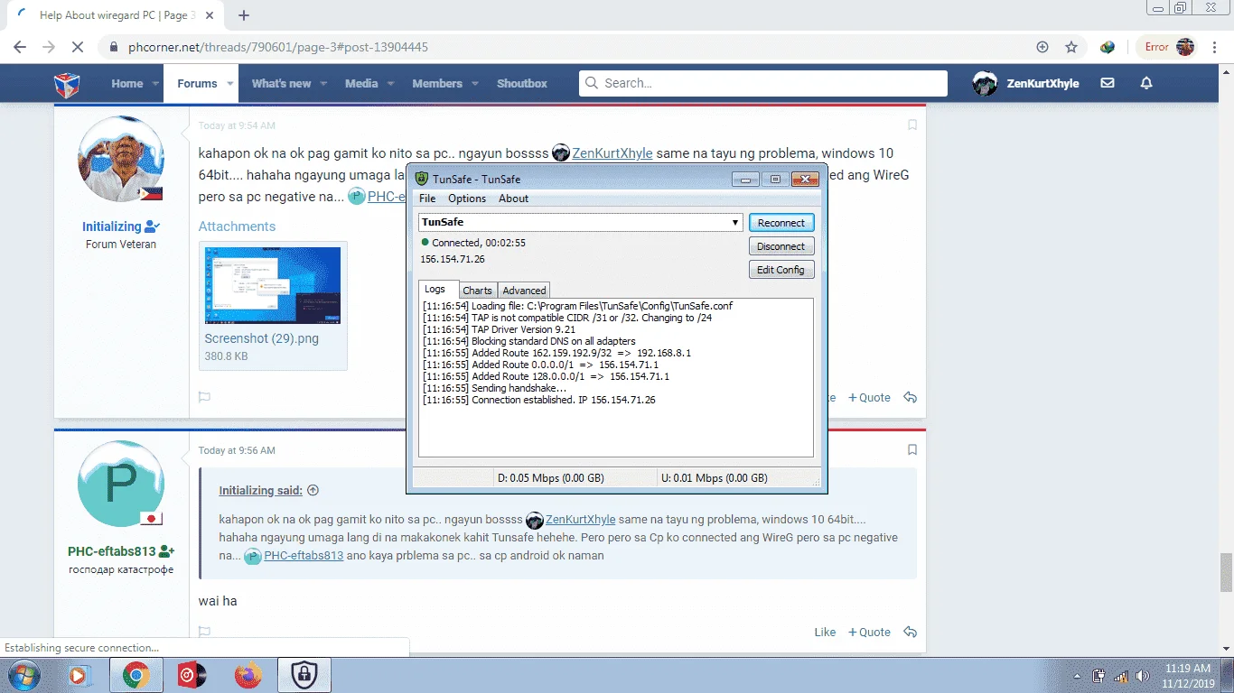Screen dimensions: 1234x693
Task: Open the inbox envelope icon
Action: pyautogui.click(x=1108, y=83)
